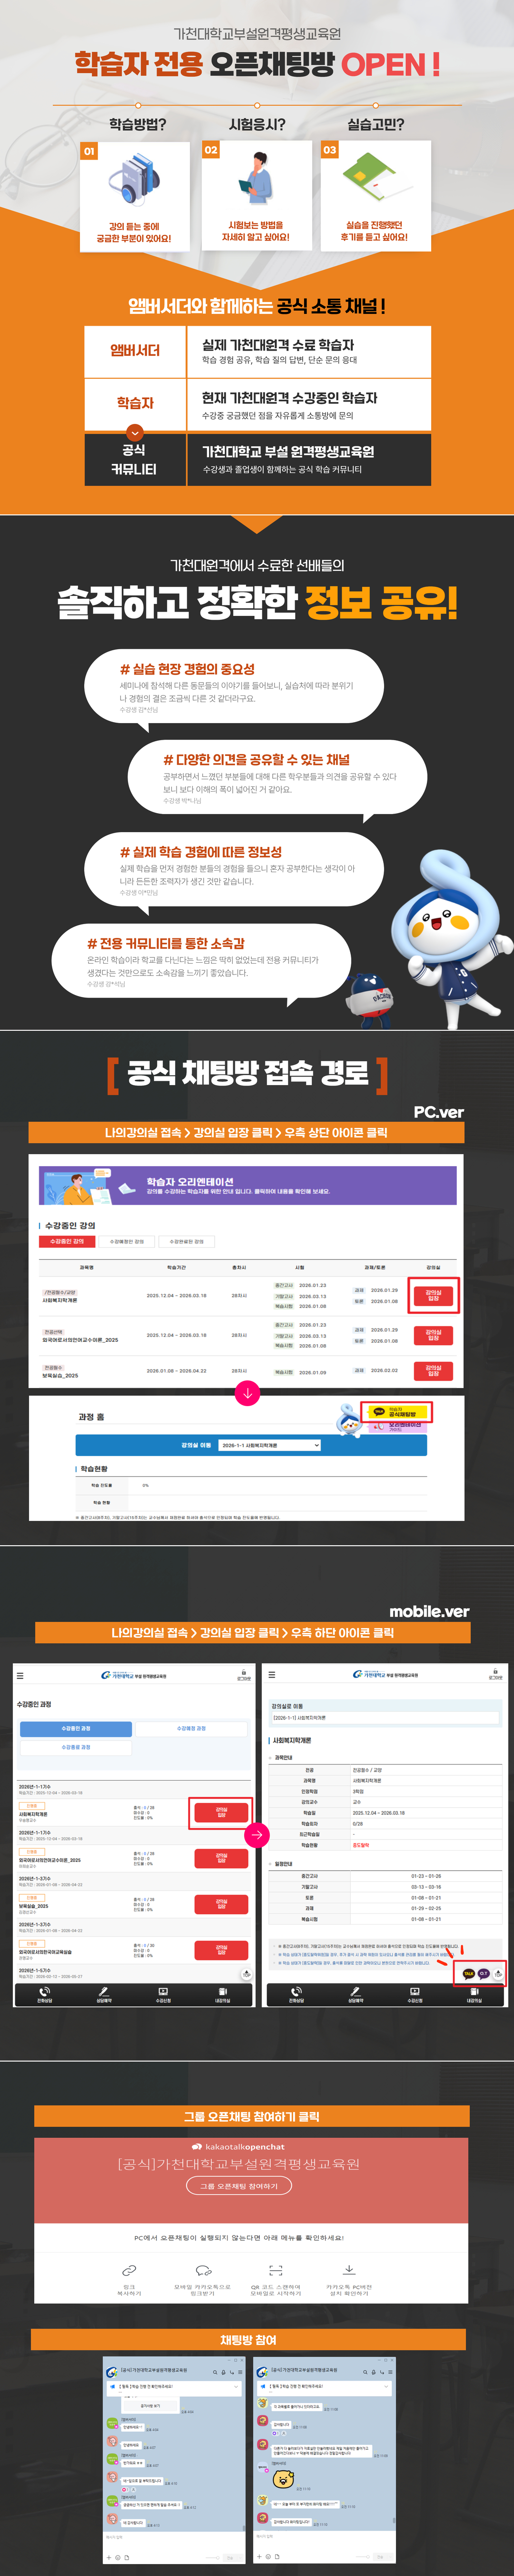Click the 그룹 오픈채팅 참여하기 button
Screen dimensions: 514x2576
tap(239, 2185)
